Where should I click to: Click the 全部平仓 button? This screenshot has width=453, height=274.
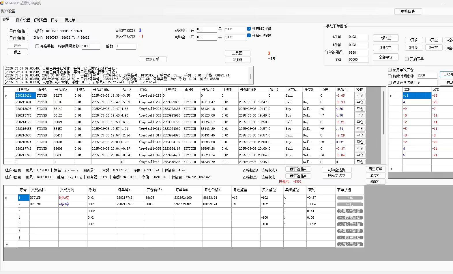pyautogui.click(x=385, y=57)
